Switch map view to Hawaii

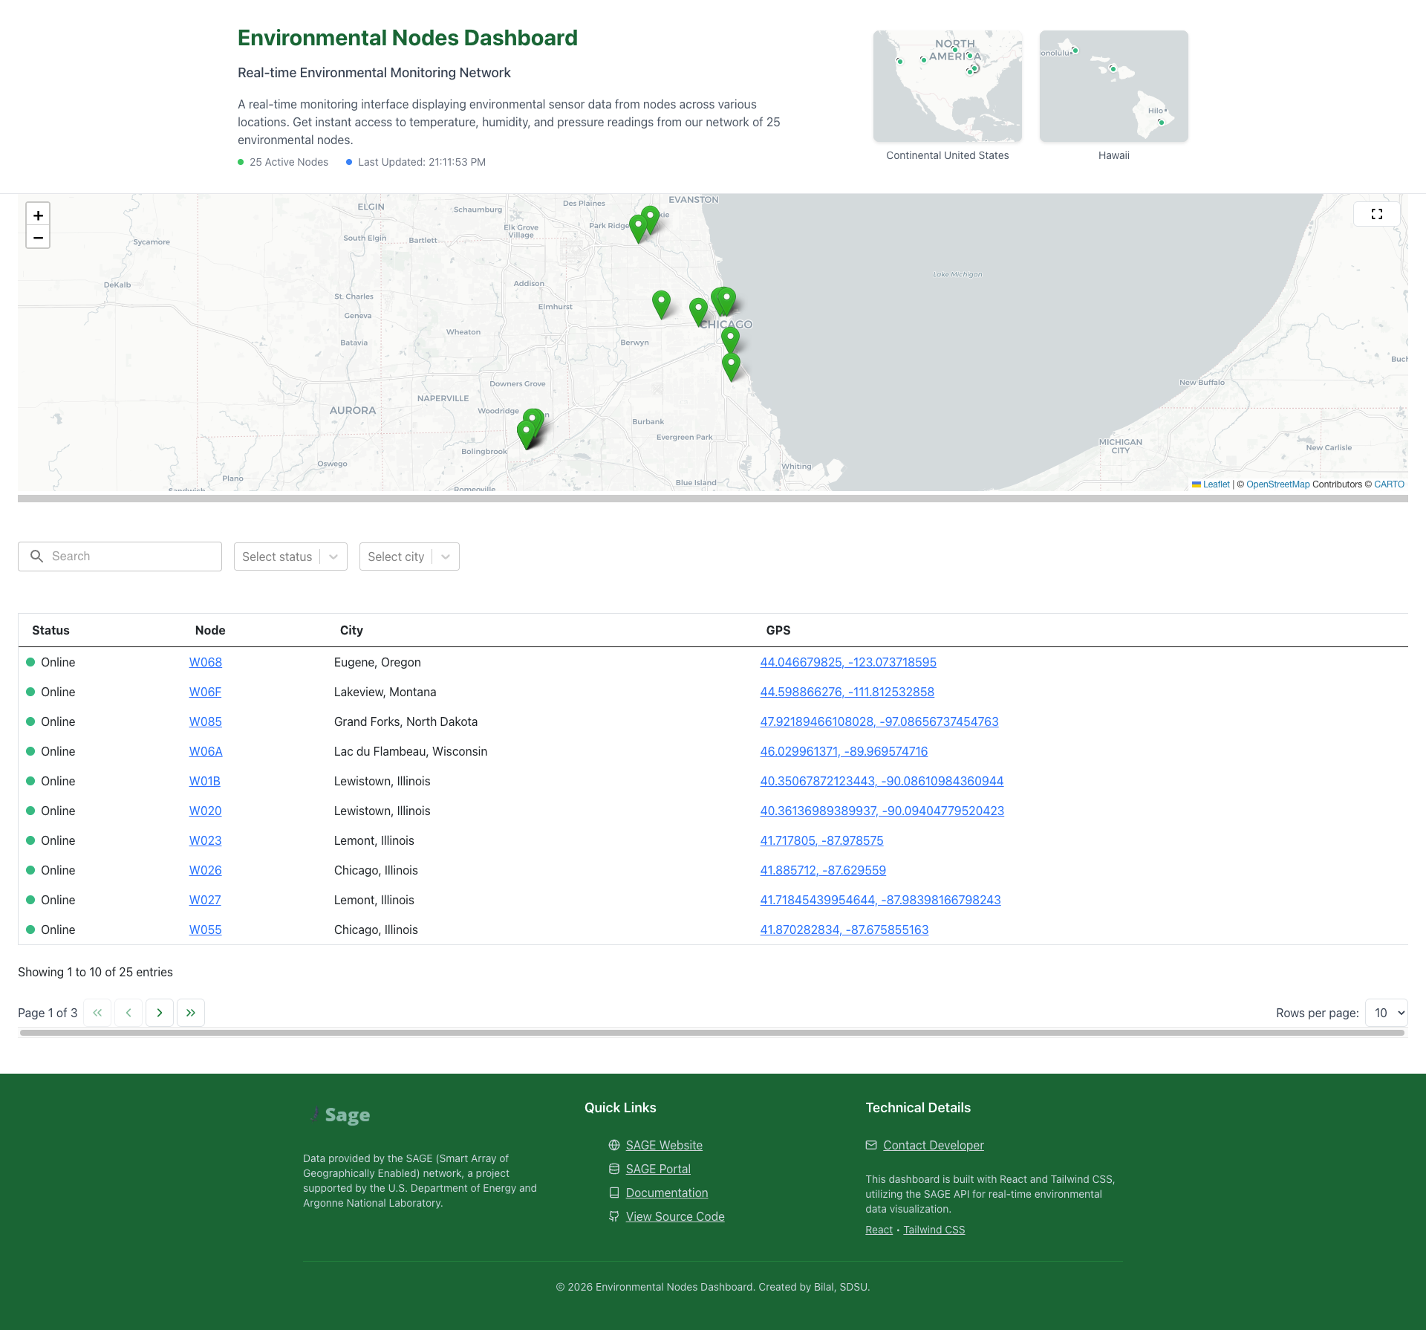[1113, 85]
